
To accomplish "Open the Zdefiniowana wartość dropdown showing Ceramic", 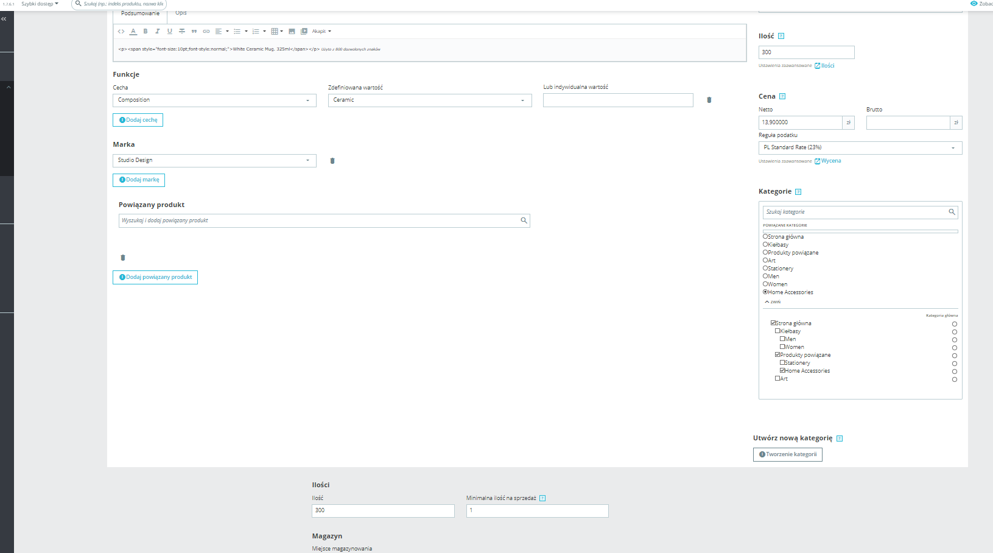I will tap(430, 100).
